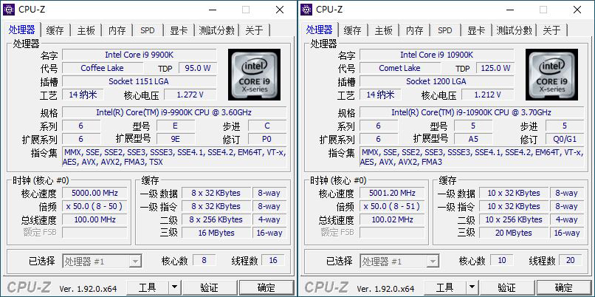This screenshot has width=595, height=297.
Task: Select 处理器 tab in right window
Action: tap(319, 30)
